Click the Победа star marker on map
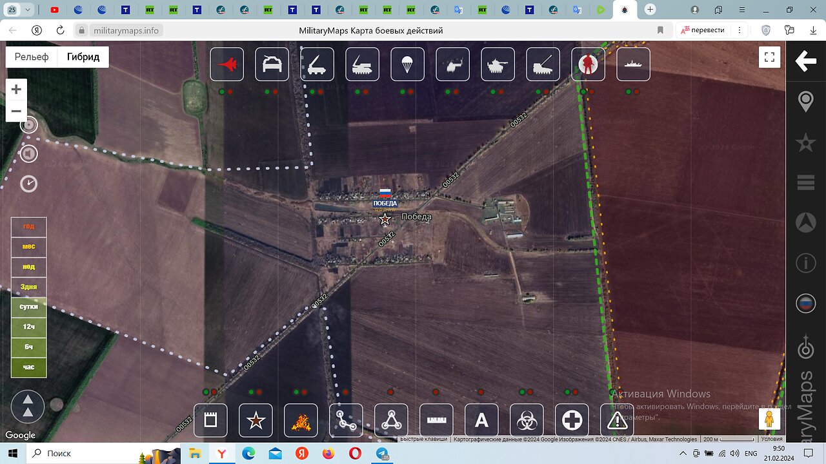826x464 pixels. [385, 219]
